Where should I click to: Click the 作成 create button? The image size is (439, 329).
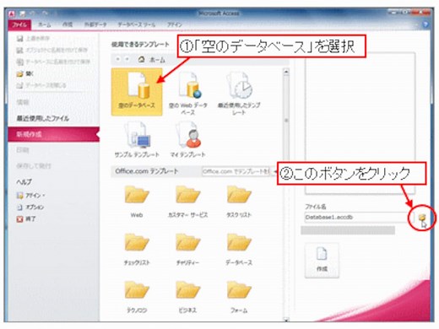(322, 261)
